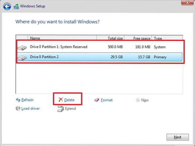Click the Refresh arrows icon
Viewport: 195px width, 146px height.
[x=18, y=100]
